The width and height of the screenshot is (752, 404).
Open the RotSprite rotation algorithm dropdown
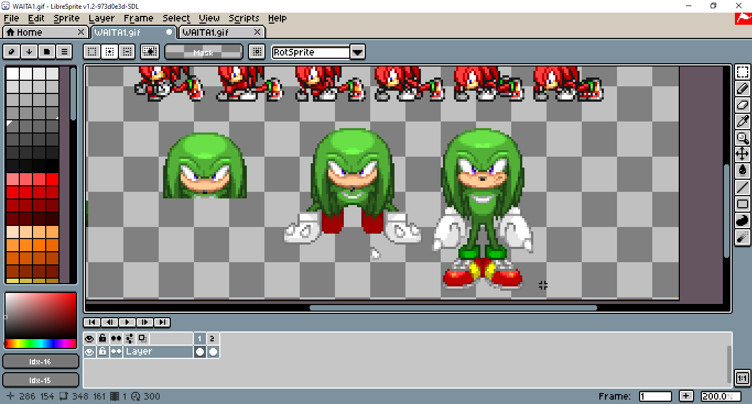click(x=358, y=52)
